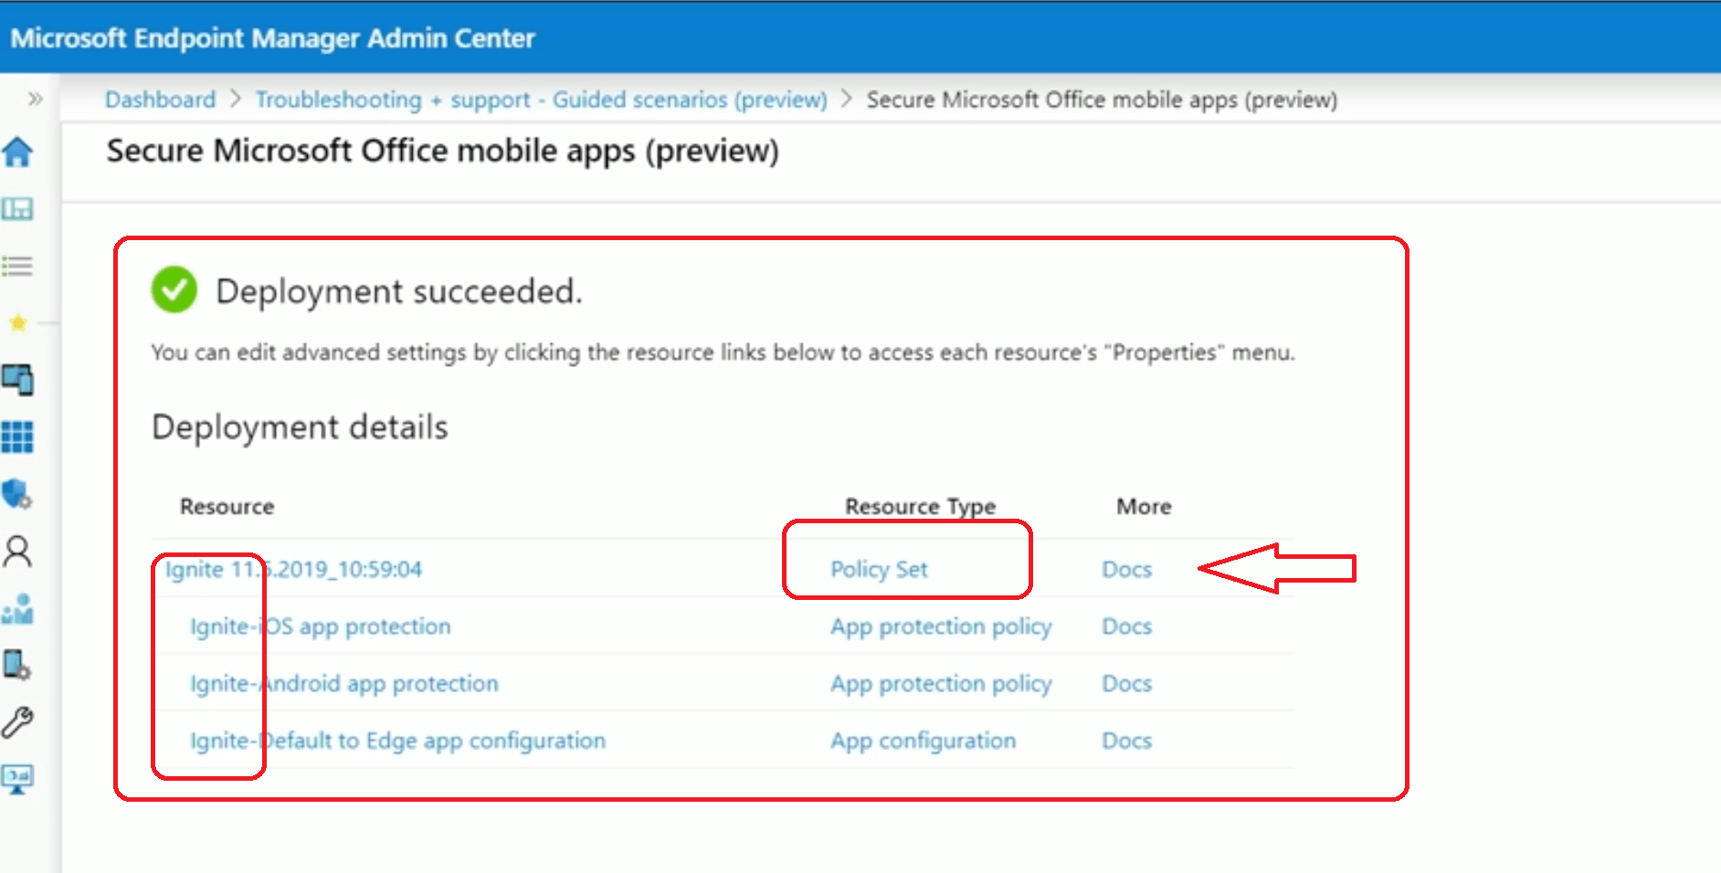The height and width of the screenshot is (873, 1721).
Task: Click App configuration resource type
Action: pyautogui.click(x=923, y=741)
